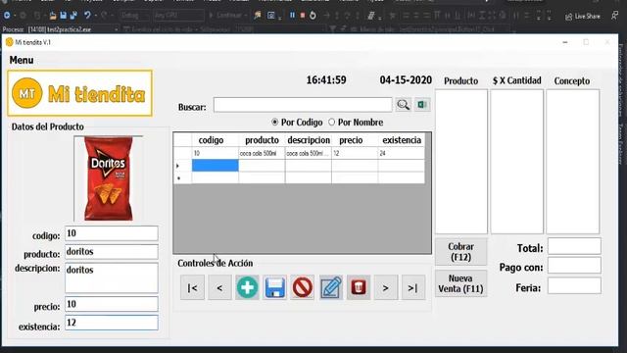Click Visual Studio red stop debugging icon
This screenshot has width=627, height=353.
(x=303, y=16)
